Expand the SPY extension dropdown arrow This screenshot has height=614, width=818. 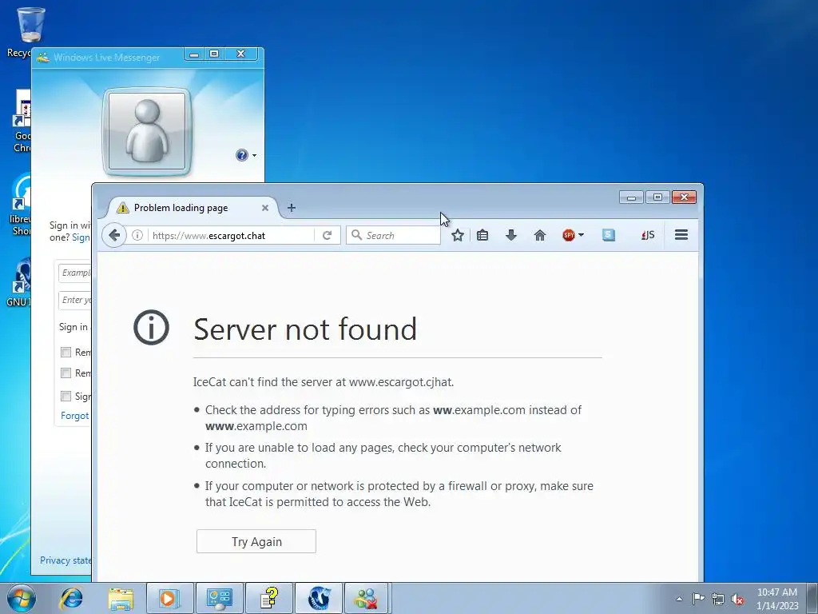pos(582,235)
